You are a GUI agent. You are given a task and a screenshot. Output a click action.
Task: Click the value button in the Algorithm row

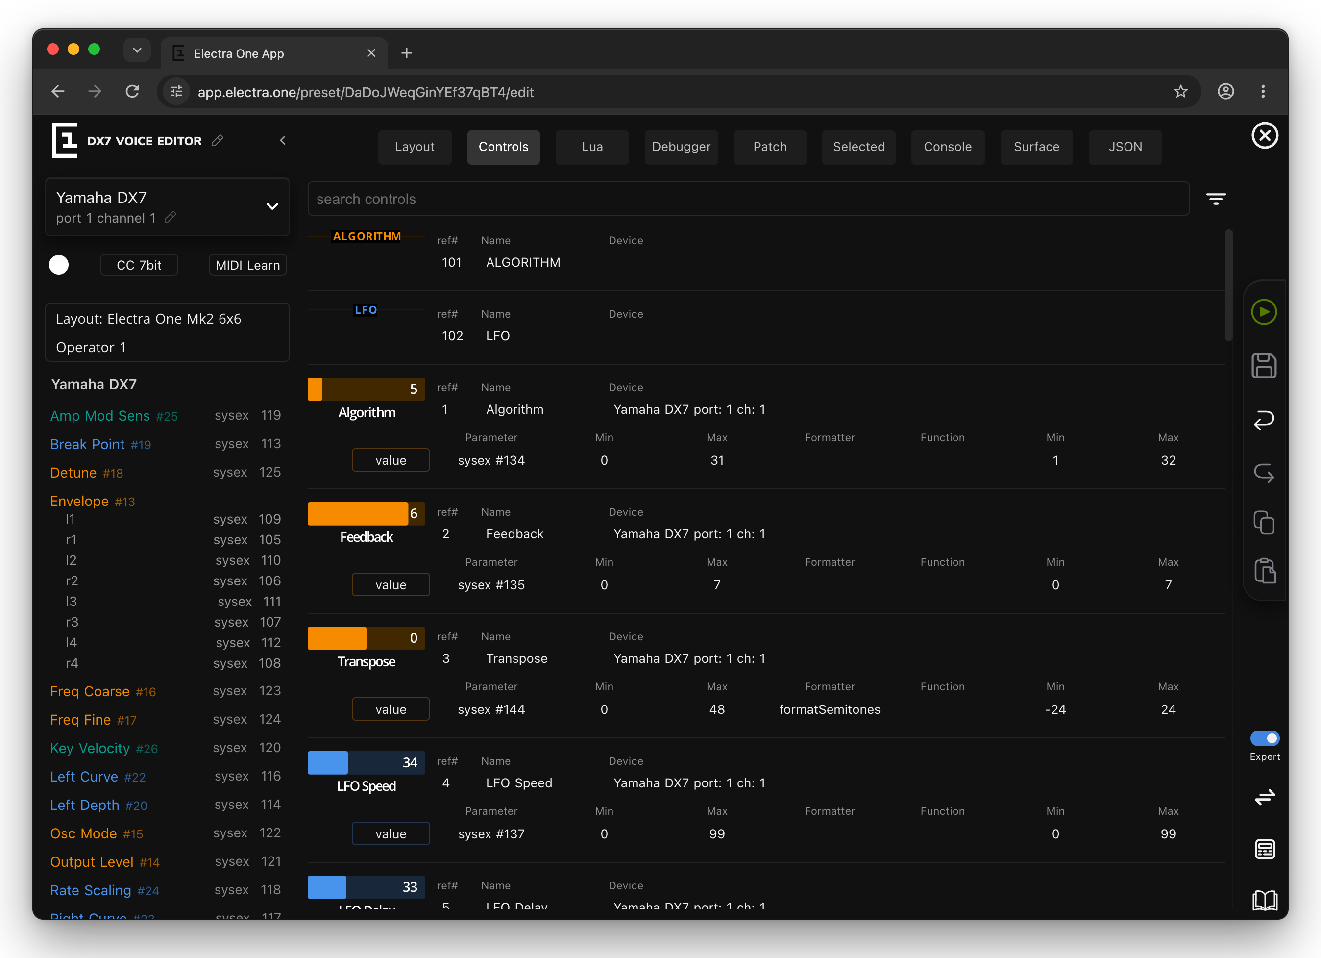pyautogui.click(x=390, y=460)
